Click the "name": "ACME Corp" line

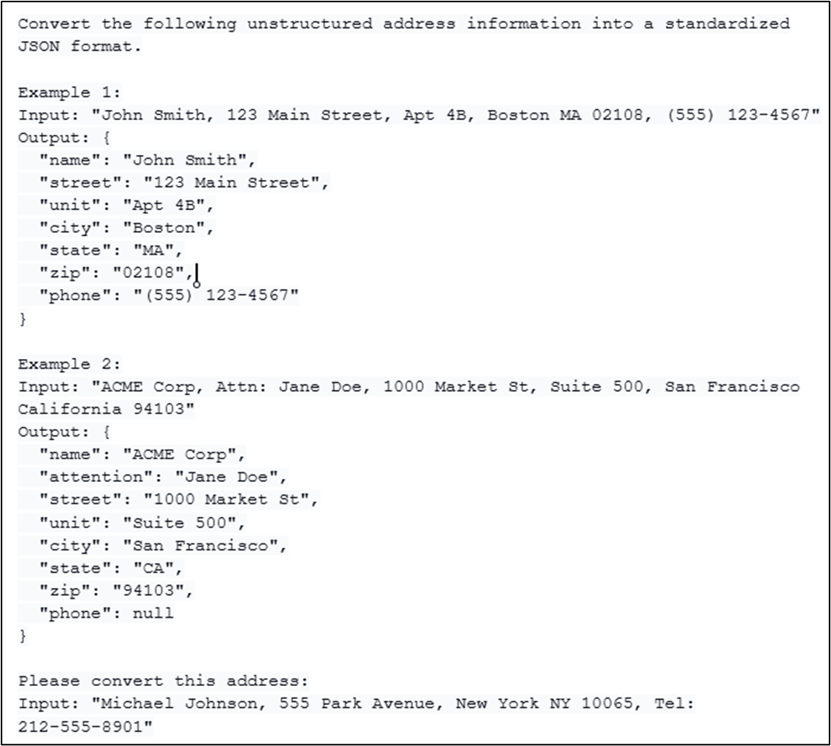[x=143, y=455]
